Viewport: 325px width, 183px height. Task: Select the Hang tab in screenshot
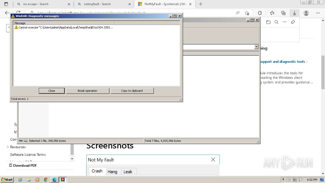click(x=112, y=172)
